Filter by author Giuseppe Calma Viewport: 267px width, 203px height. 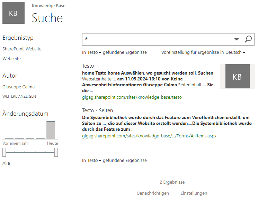(19, 87)
